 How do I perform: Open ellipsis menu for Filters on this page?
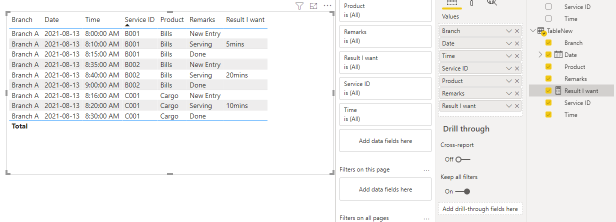pos(426,170)
